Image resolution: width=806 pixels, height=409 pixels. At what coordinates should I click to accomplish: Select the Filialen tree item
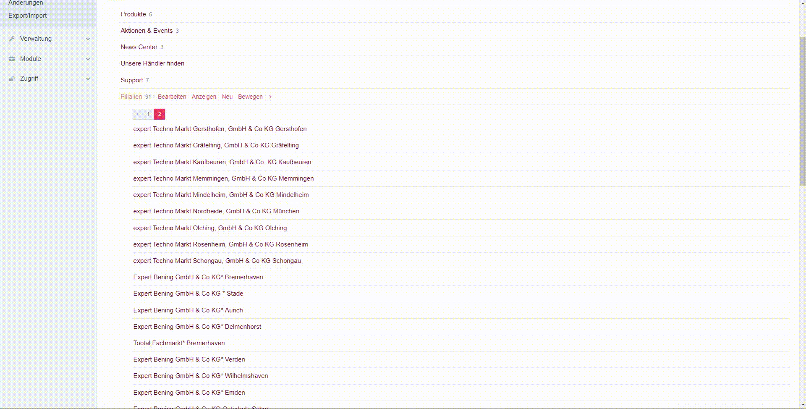pyautogui.click(x=131, y=97)
